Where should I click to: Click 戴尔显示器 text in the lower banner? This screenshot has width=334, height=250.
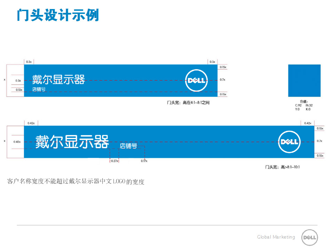[72, 142]
